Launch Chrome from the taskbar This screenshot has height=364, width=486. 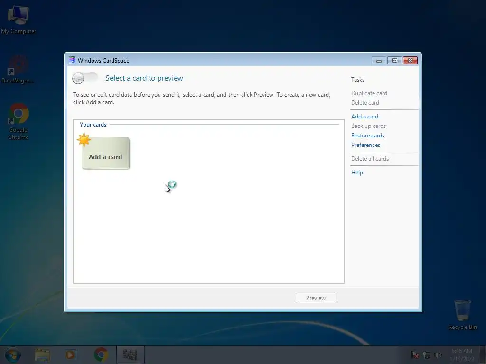pos(101,355)
